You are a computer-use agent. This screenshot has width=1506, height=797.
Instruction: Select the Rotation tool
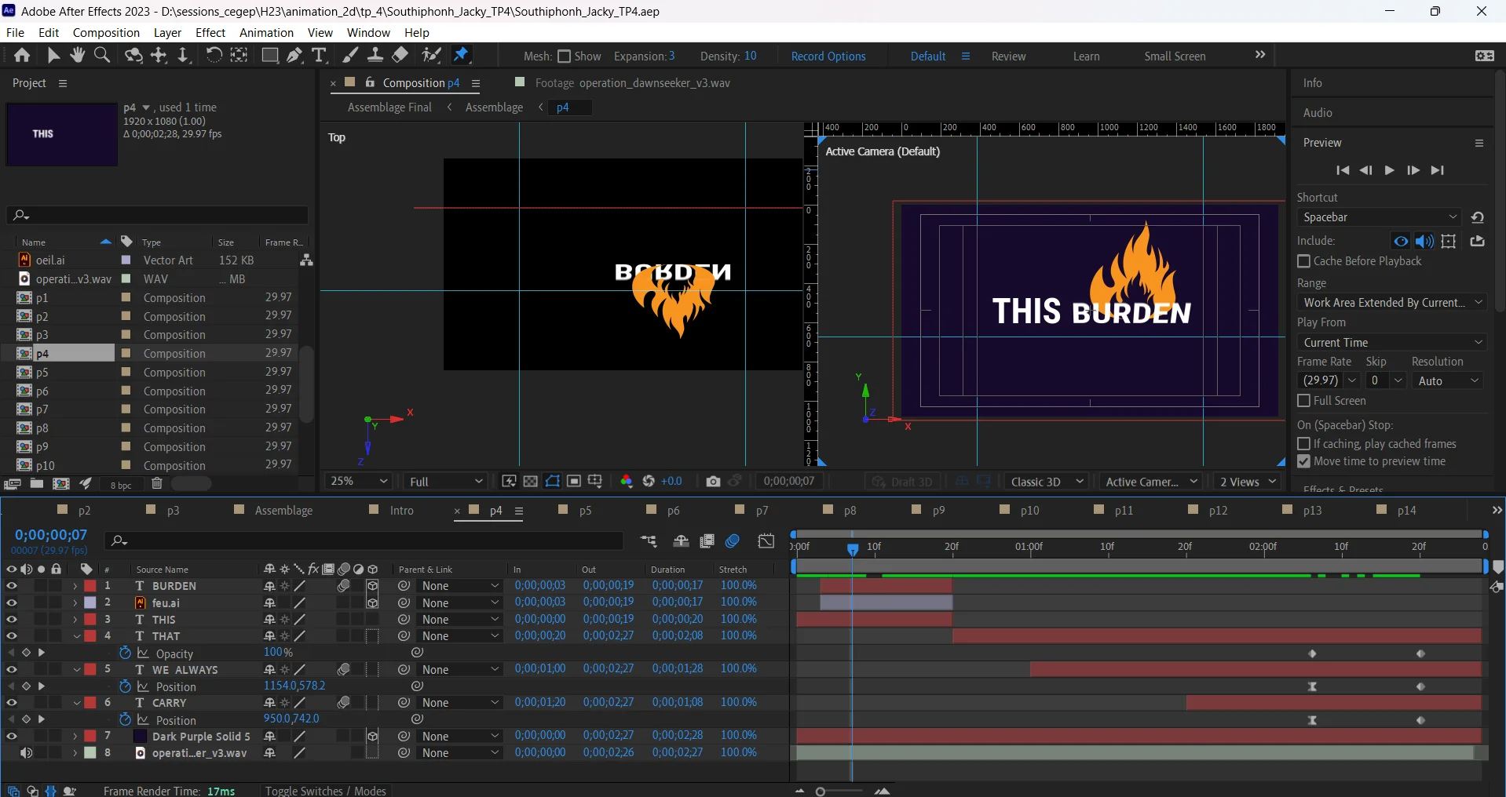pyautogui.click(x=214, y=55)
